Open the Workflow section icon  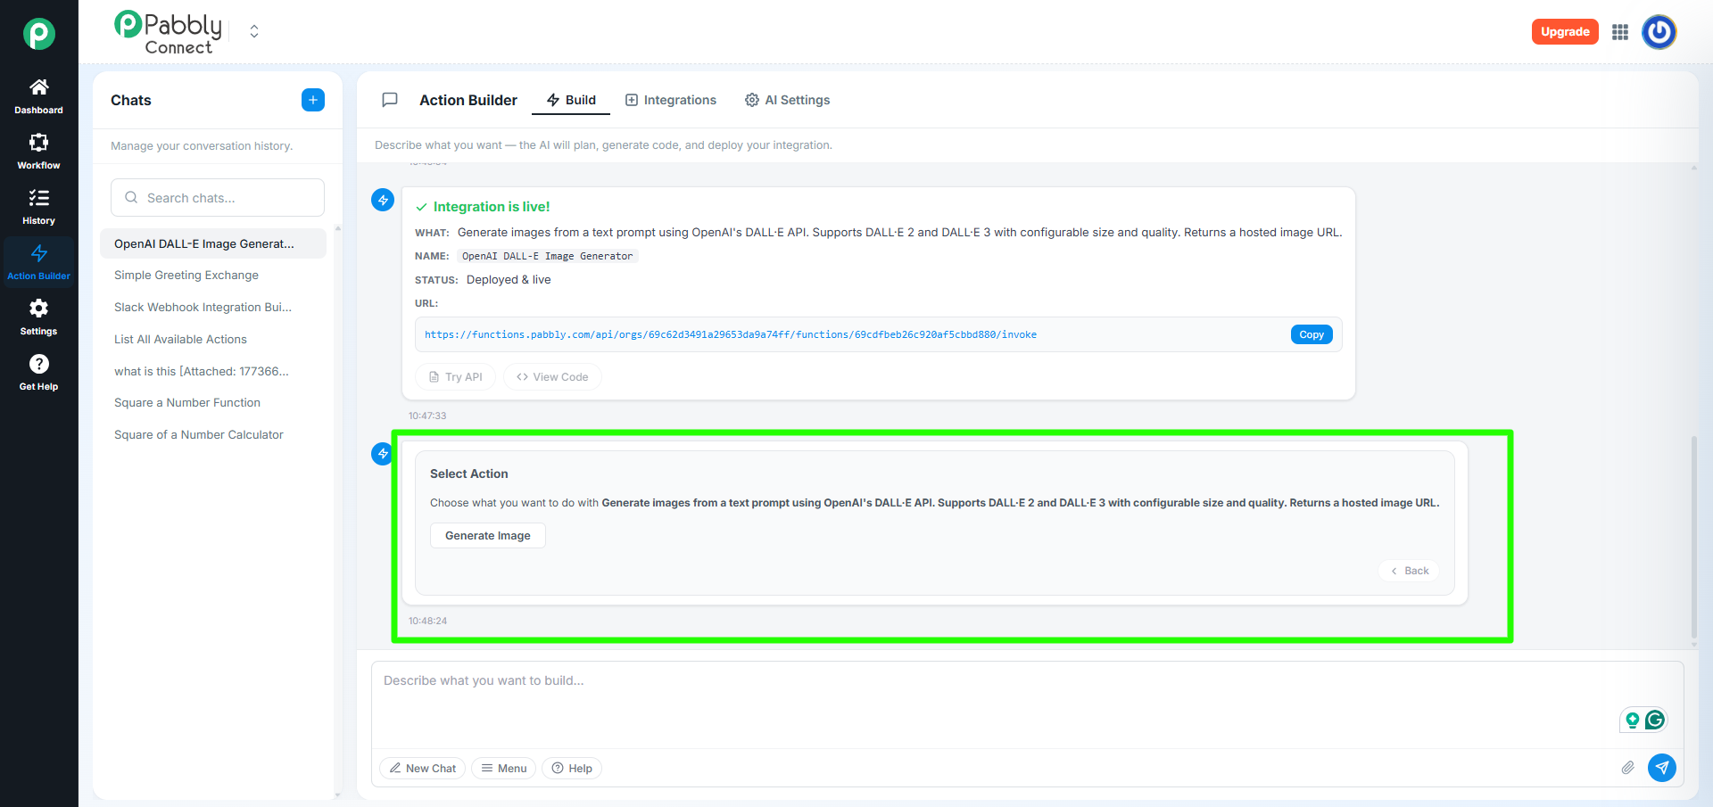(38, 144)
